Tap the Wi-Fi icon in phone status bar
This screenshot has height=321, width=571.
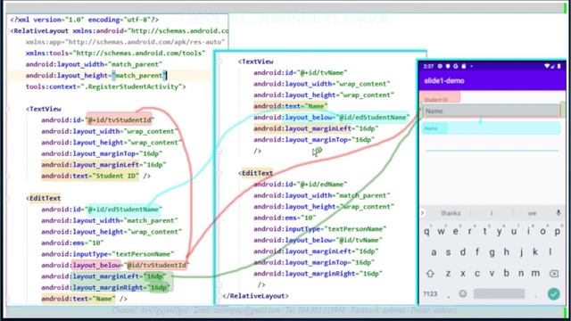click(547, 66)
